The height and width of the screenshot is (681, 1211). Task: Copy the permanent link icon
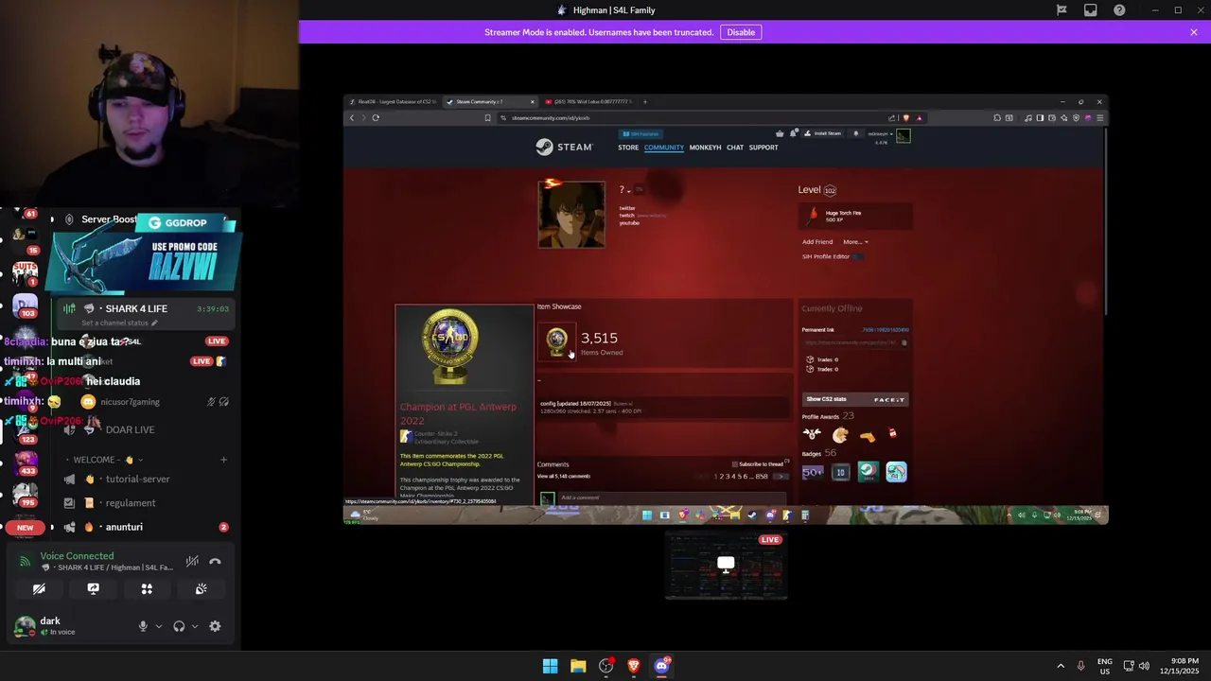tap(904, 342)
